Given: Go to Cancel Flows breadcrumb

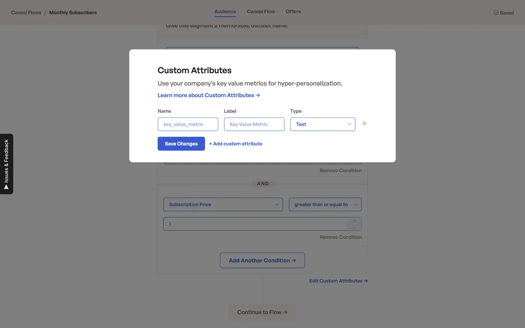Looking at the screenshot, I should [x=26, y=13].
